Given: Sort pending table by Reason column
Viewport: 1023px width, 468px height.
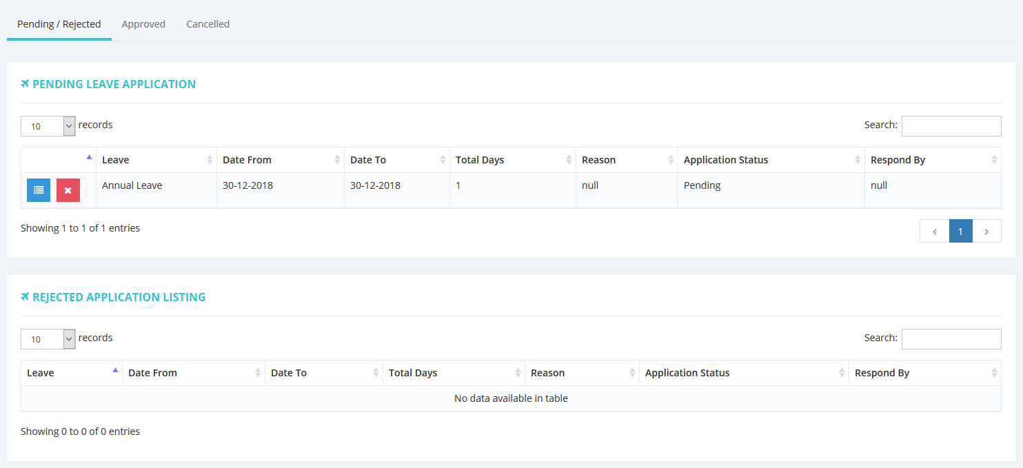Looking at the screenshot, I should click(626, 160).
